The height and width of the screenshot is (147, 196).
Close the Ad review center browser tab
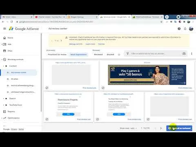point(129,17)
